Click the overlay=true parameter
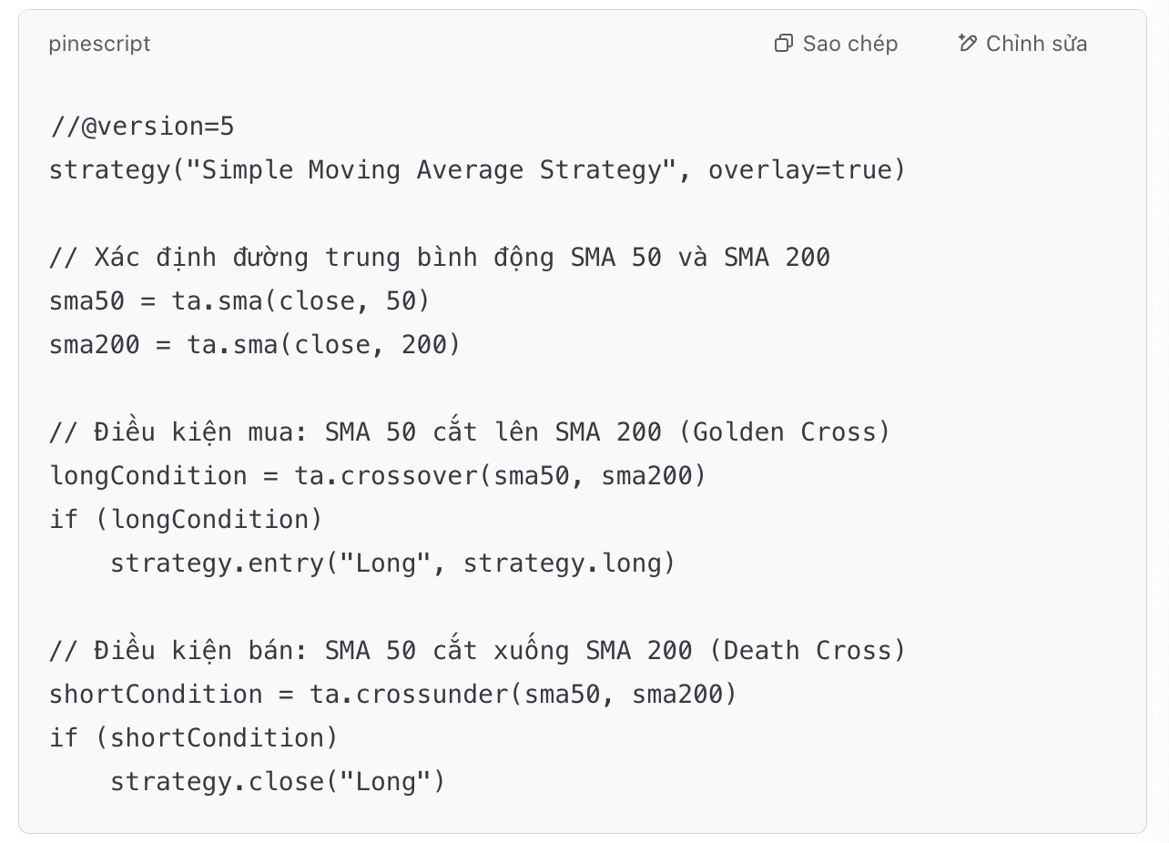 click(798, 170)
